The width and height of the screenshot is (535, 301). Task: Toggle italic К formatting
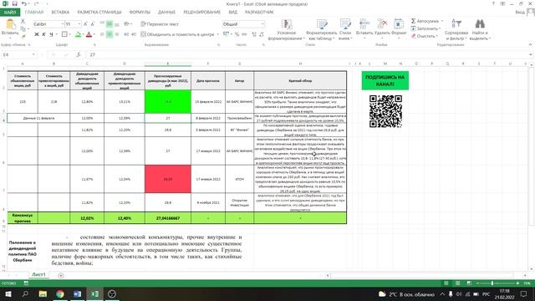[43, 34]
